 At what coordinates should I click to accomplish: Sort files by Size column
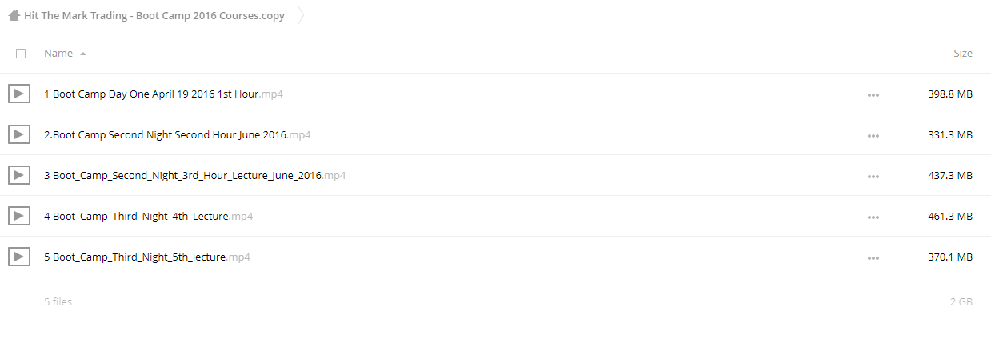click(963, 53)
